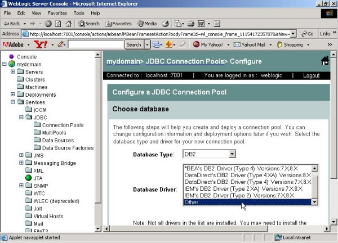
Task: Select Data Source Factories tree item
Action: pos(68,148)
